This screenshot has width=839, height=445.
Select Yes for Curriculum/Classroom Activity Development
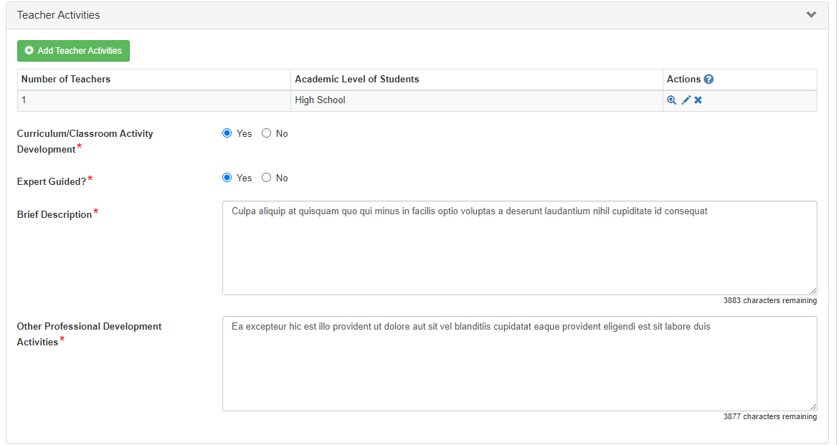(x=227, y=133)
